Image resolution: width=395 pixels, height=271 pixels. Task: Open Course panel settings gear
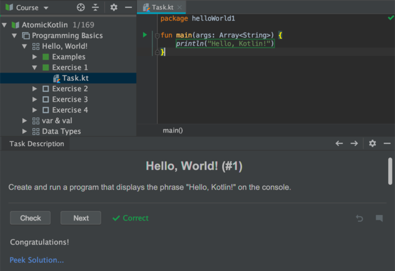114,7
